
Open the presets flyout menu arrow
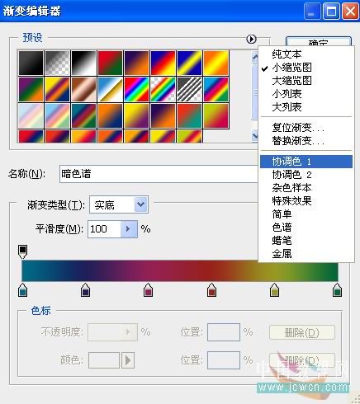click(251, 39)
